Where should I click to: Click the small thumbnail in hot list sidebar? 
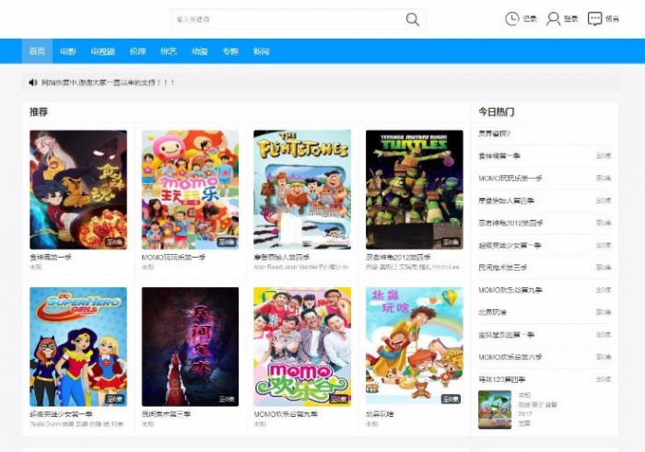pos(495,410)
